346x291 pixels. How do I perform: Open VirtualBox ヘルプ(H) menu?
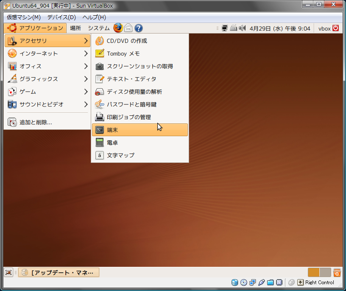[x=94, y=17]
